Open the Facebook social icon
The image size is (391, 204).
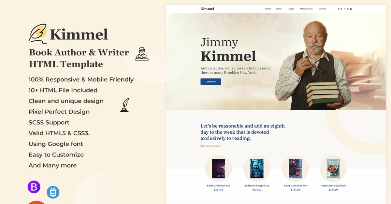(x=338, y=9)
